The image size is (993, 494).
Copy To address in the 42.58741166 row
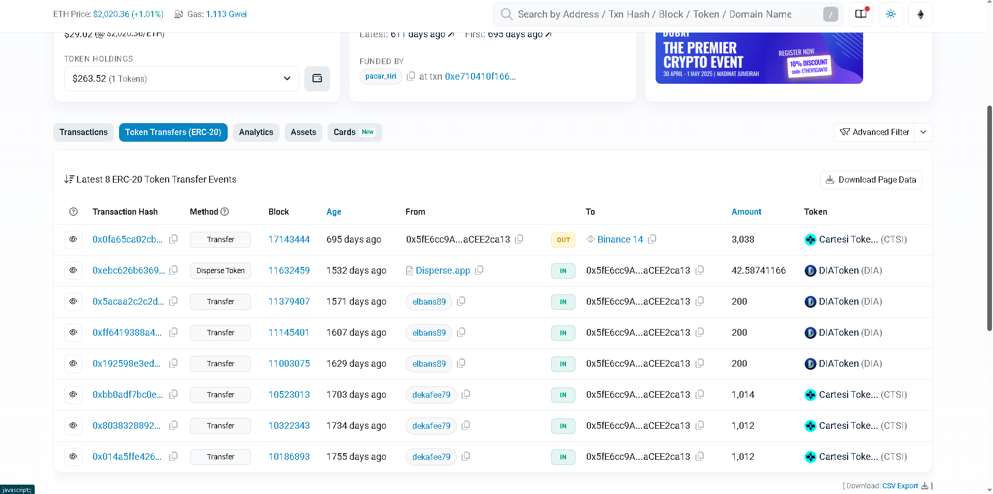[x=700, y=270]
